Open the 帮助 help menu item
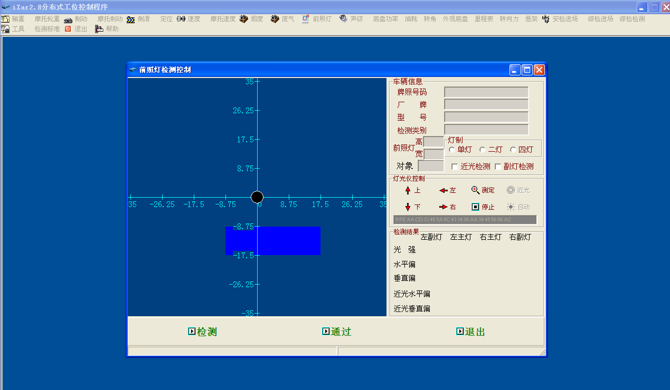The height and width of the screenshot is (390, 670). (x=99, y=29)
